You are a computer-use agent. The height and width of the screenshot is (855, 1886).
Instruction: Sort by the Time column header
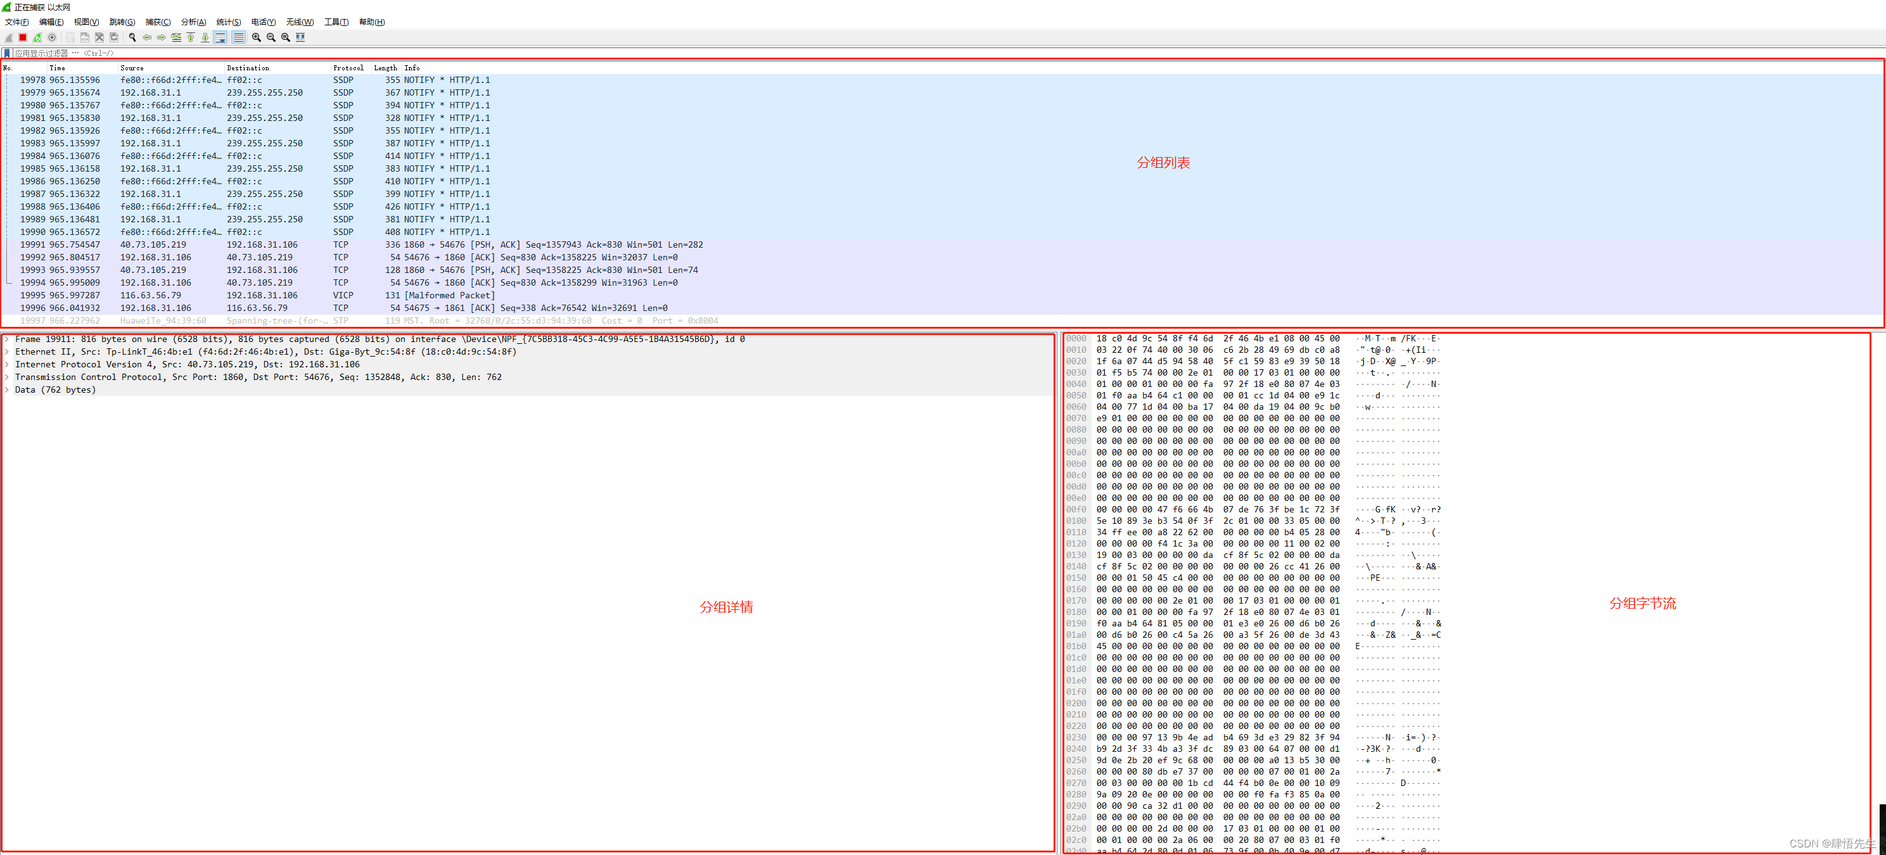83,68
